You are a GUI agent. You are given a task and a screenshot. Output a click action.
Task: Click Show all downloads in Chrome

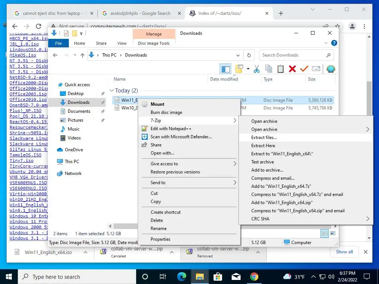pos(345,252)
